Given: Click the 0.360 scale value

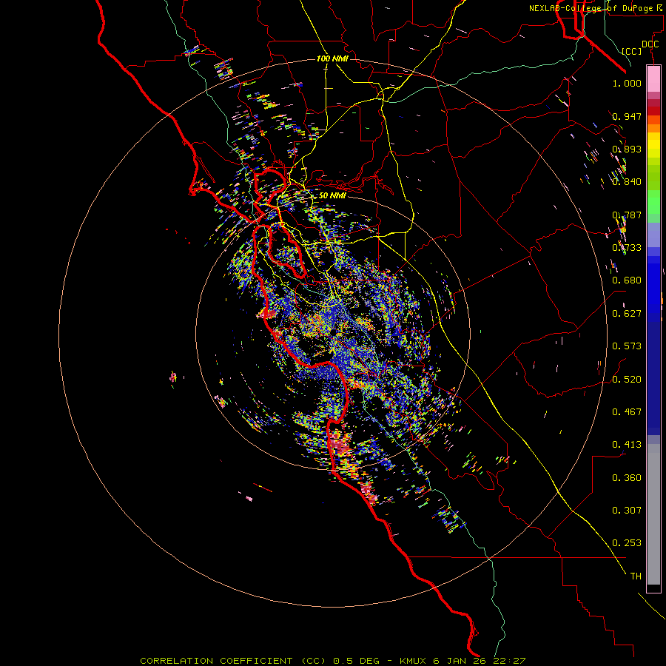Looking at the screenshot, I should [627, 478].
